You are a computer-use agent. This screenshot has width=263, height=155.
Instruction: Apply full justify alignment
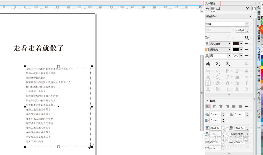pyautogui.click(x=234, y=107)
